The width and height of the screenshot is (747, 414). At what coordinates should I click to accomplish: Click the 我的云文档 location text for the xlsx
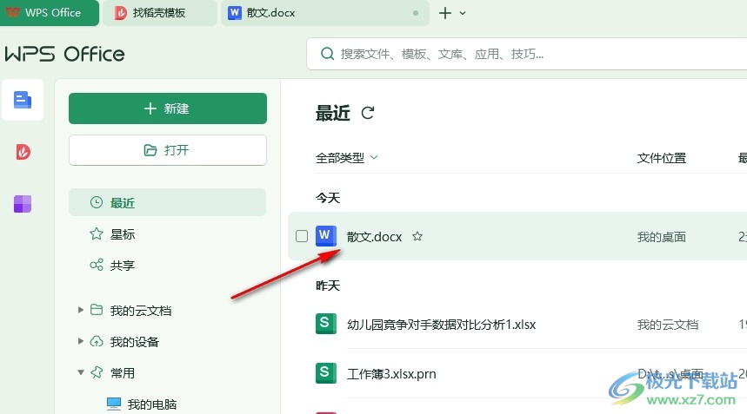click(x=668, y=325)
